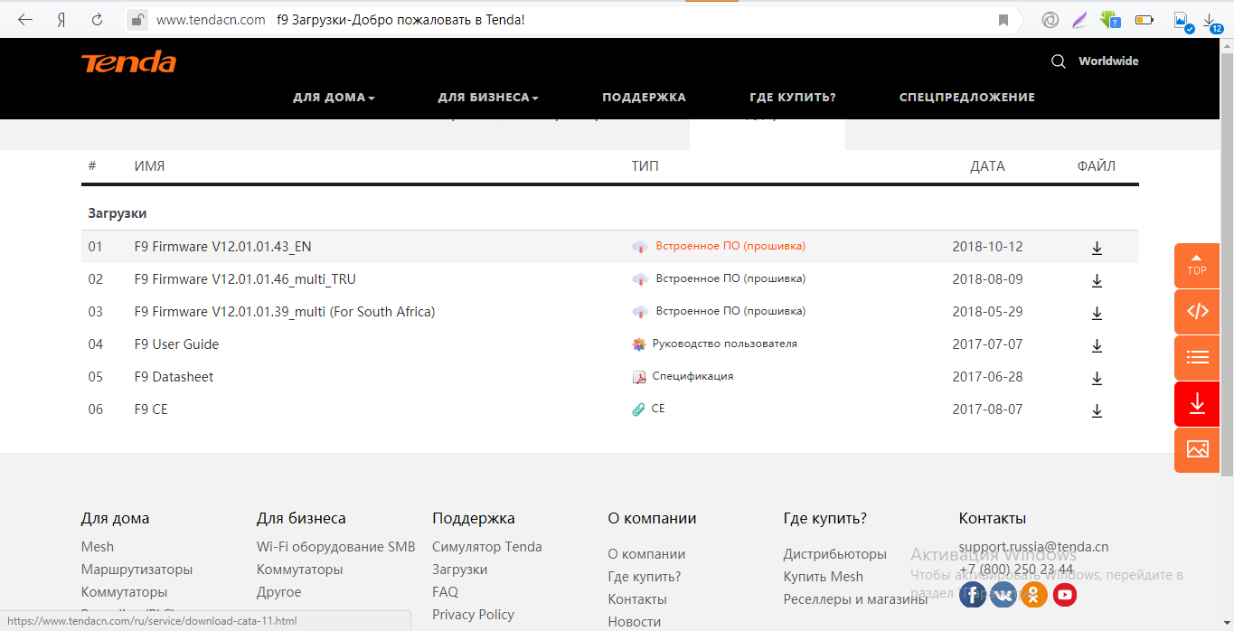Image resolution: width=1234 pixels, height=631 pixels.
Task: Click Спецификация type label
Action: click(x=692, y=376)
